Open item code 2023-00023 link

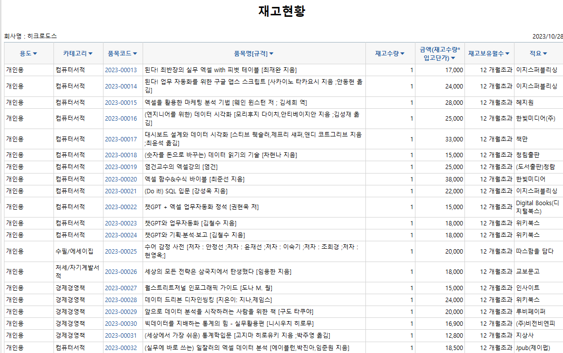tap(121, 223)
